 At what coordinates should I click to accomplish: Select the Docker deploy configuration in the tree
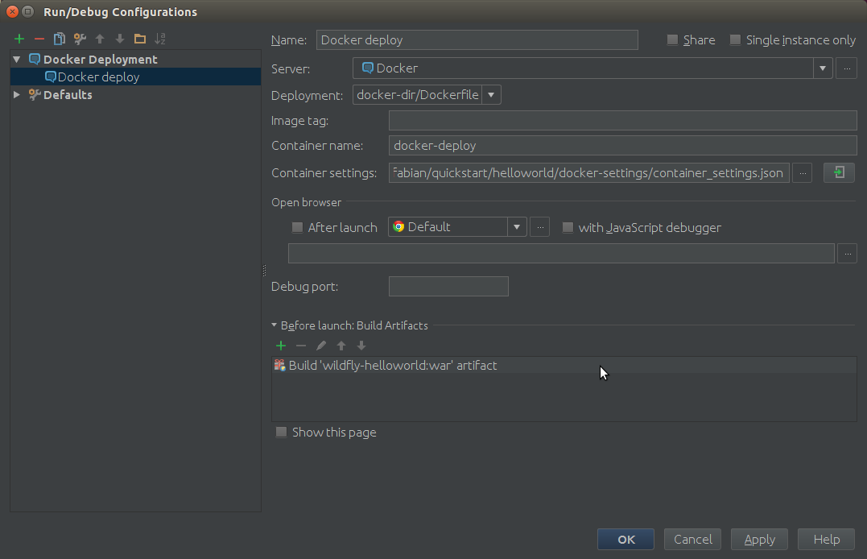[x=98, y=77]
